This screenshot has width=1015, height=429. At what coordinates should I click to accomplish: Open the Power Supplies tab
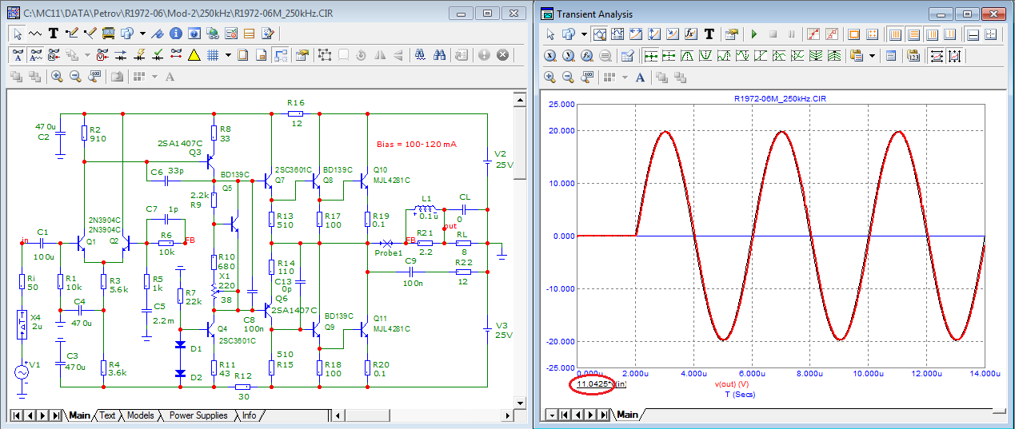point(198,415)
